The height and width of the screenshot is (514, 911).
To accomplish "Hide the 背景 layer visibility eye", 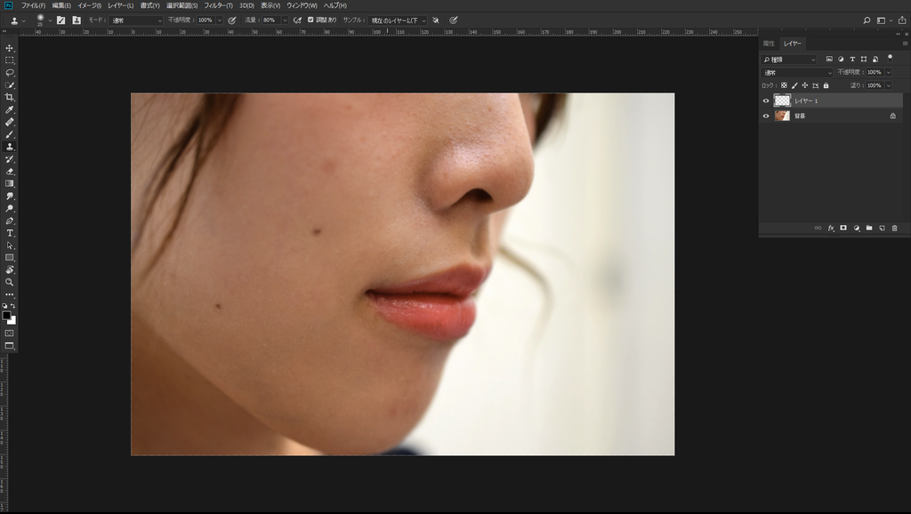I will click(766, 116).
